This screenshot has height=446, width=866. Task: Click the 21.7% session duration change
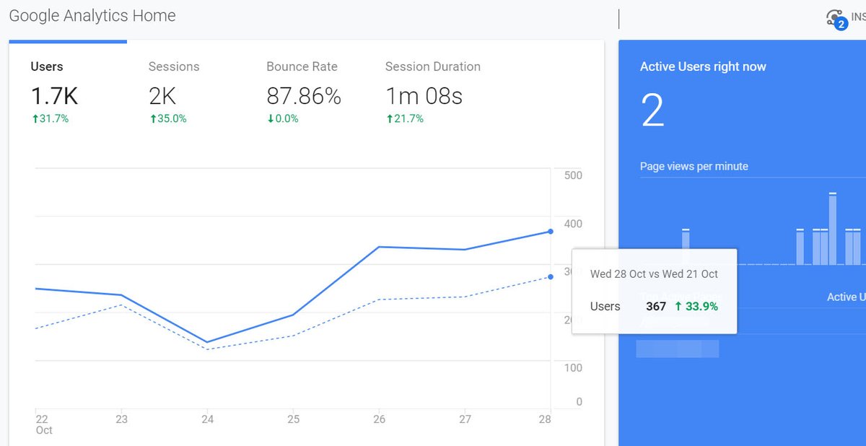405,119
